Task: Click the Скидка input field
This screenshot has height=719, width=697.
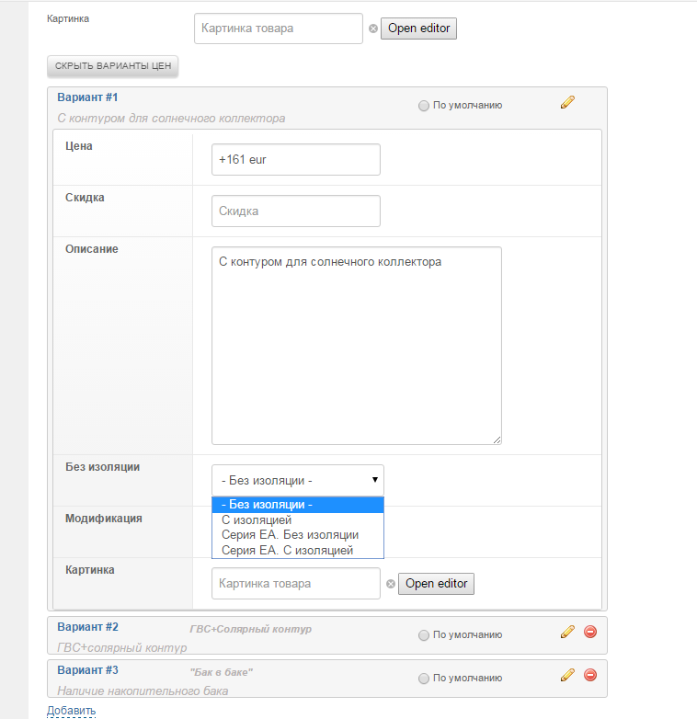Action: [x=295, y=211]
